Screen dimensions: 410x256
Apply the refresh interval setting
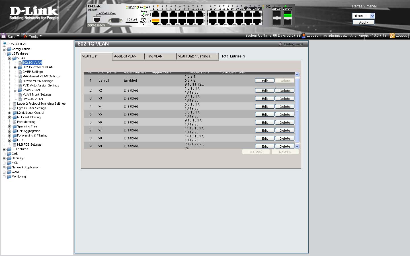(x=363, y=22)
